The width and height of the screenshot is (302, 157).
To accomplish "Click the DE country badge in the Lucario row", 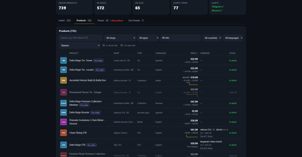I will pos(132,70).
